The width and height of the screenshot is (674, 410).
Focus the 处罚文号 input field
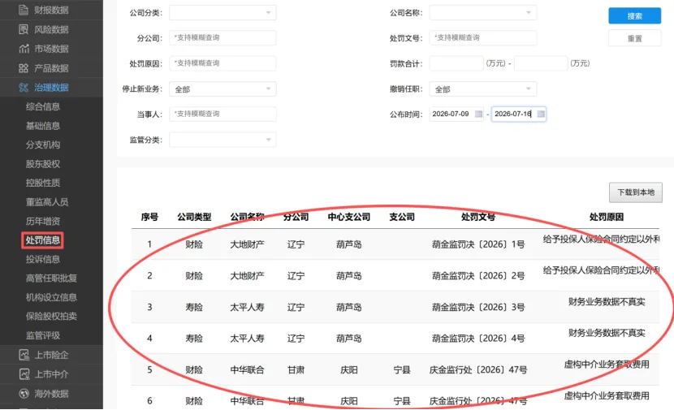pyautogui.click(x=482, y=38)
